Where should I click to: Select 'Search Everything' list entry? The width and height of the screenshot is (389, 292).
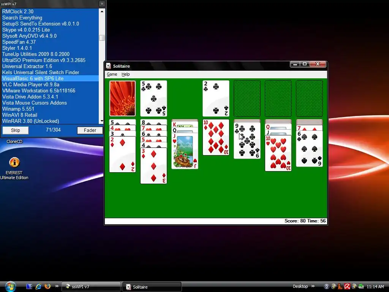point(50,17)
